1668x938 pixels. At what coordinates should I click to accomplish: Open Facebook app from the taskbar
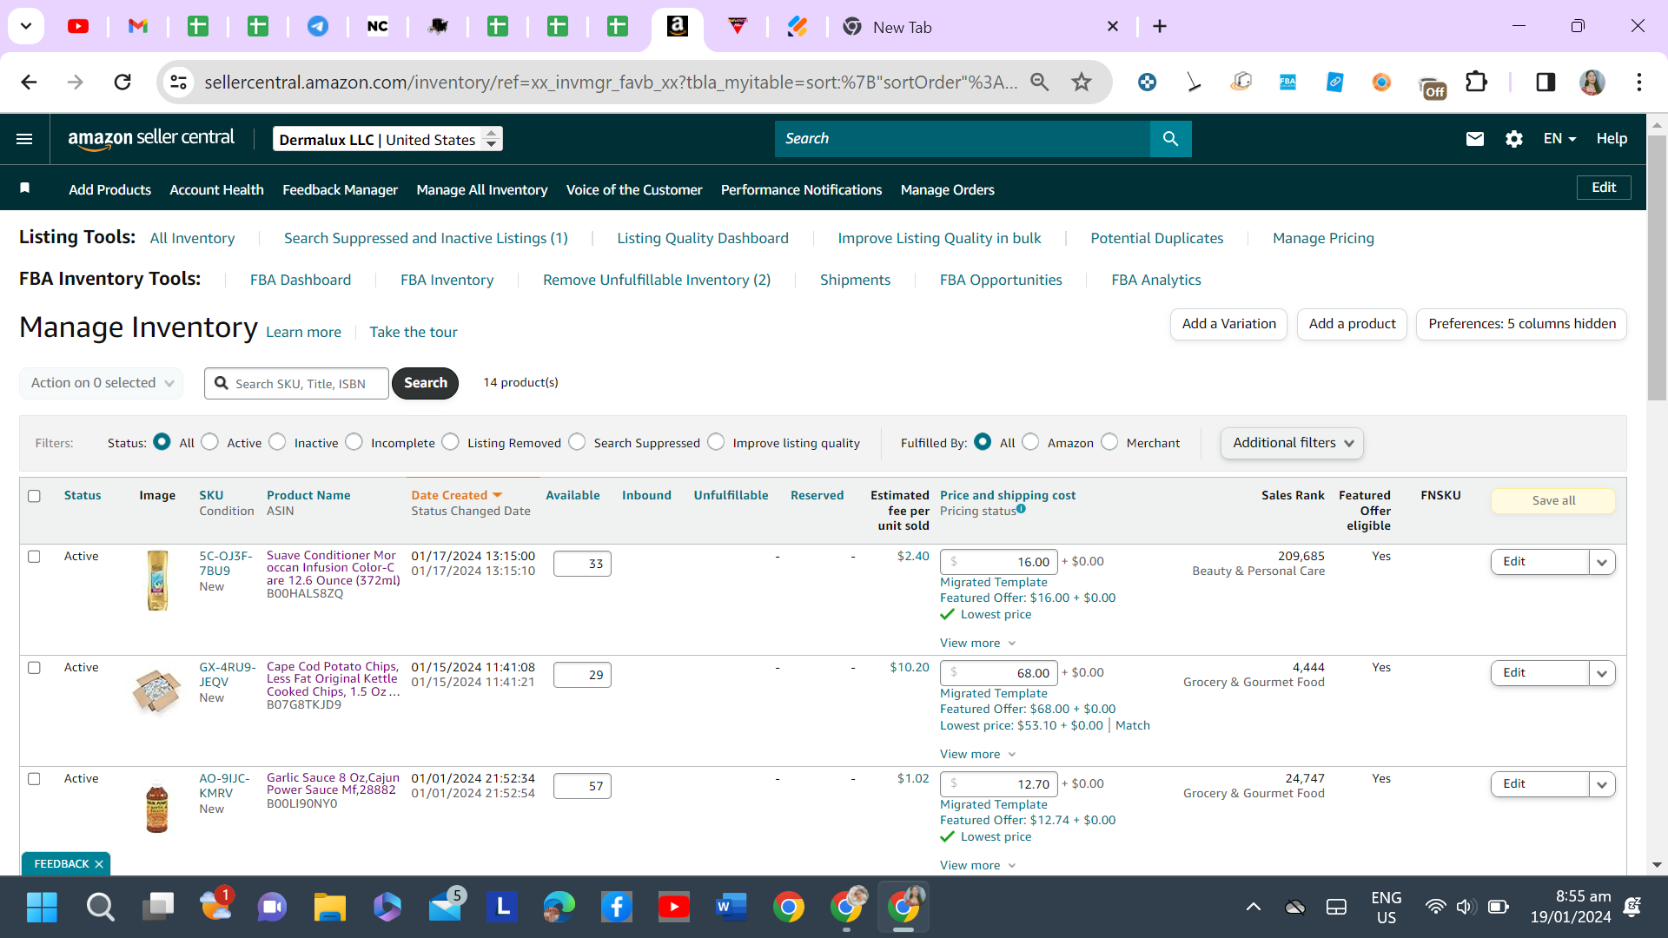click(x=616, y=908)
